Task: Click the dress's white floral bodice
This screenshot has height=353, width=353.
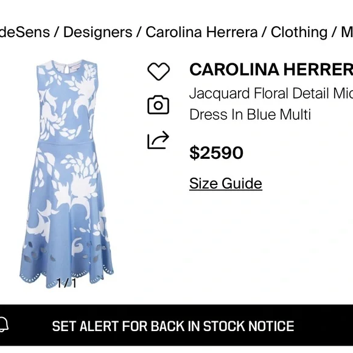Action: (67, 101)
